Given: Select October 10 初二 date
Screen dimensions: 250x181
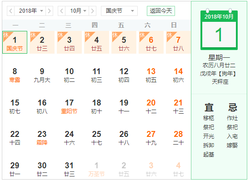Looking at the screenshot, I should (x=70, y=75).
